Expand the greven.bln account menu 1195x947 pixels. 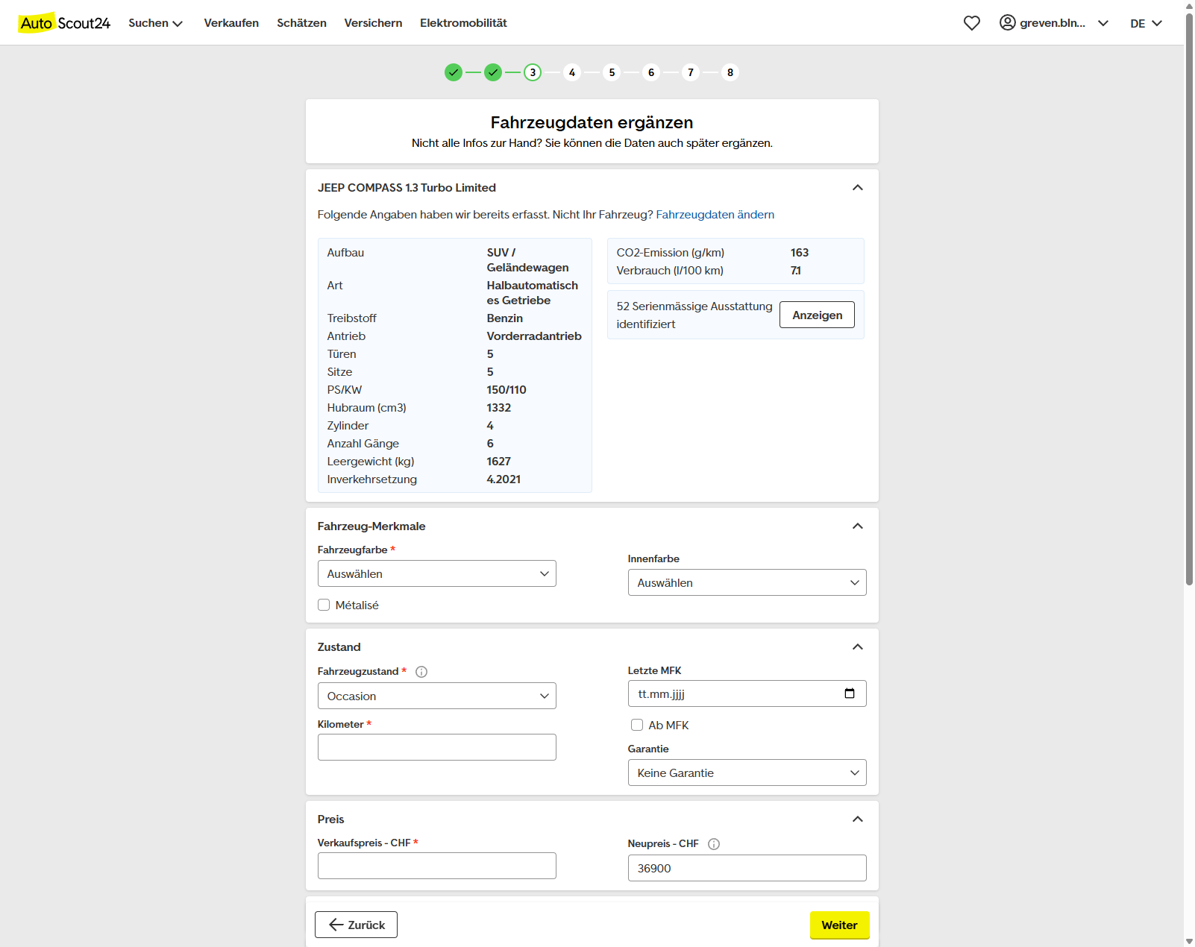(1053, 23)
